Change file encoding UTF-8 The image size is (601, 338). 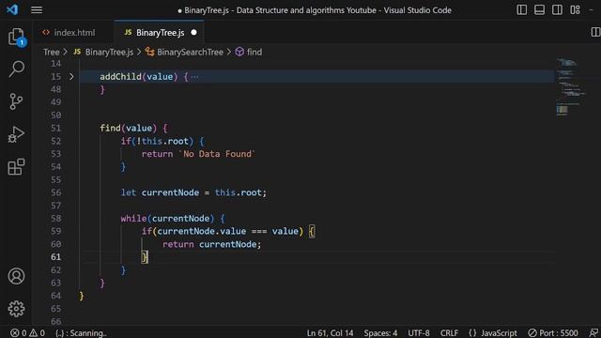[x=419, y=333]
